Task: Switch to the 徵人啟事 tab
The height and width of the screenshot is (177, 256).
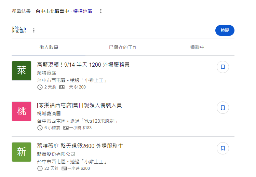Action: pos(49,47)
